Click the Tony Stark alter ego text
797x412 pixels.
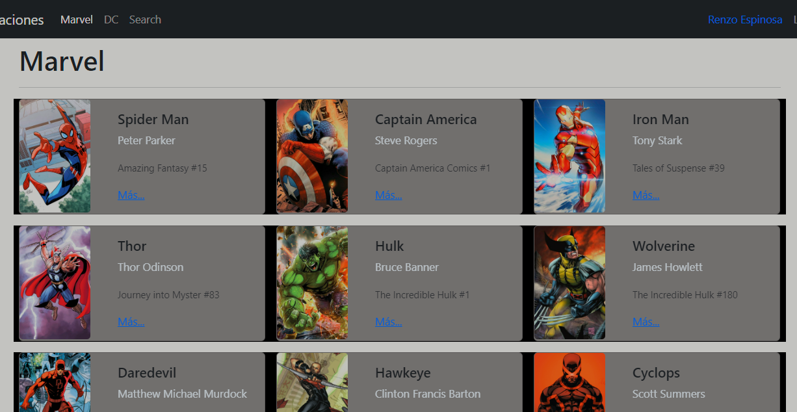pyautogui.click(x=657, y=140)
